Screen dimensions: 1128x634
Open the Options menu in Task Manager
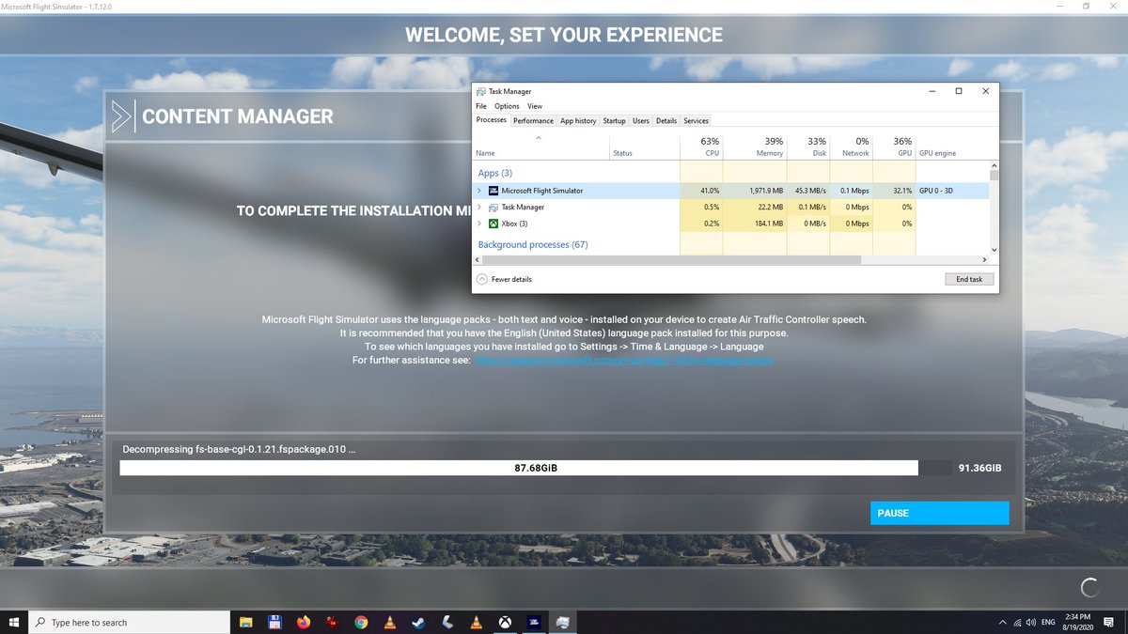507,106
